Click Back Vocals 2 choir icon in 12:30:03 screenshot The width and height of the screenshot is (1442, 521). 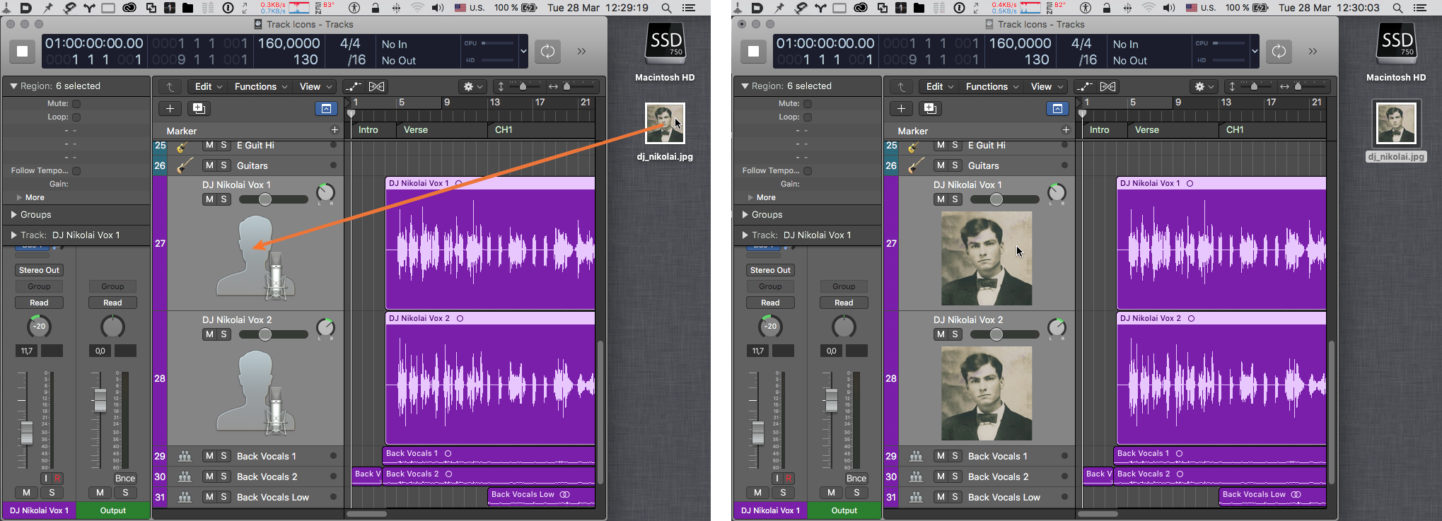click(x=916, y=476)
